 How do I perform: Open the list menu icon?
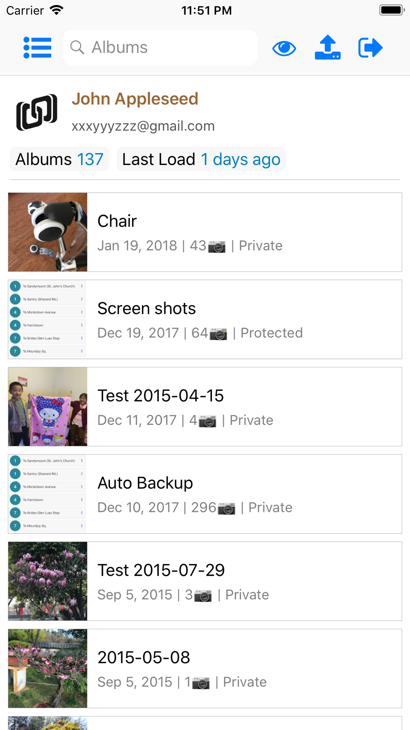pos(37,48)
